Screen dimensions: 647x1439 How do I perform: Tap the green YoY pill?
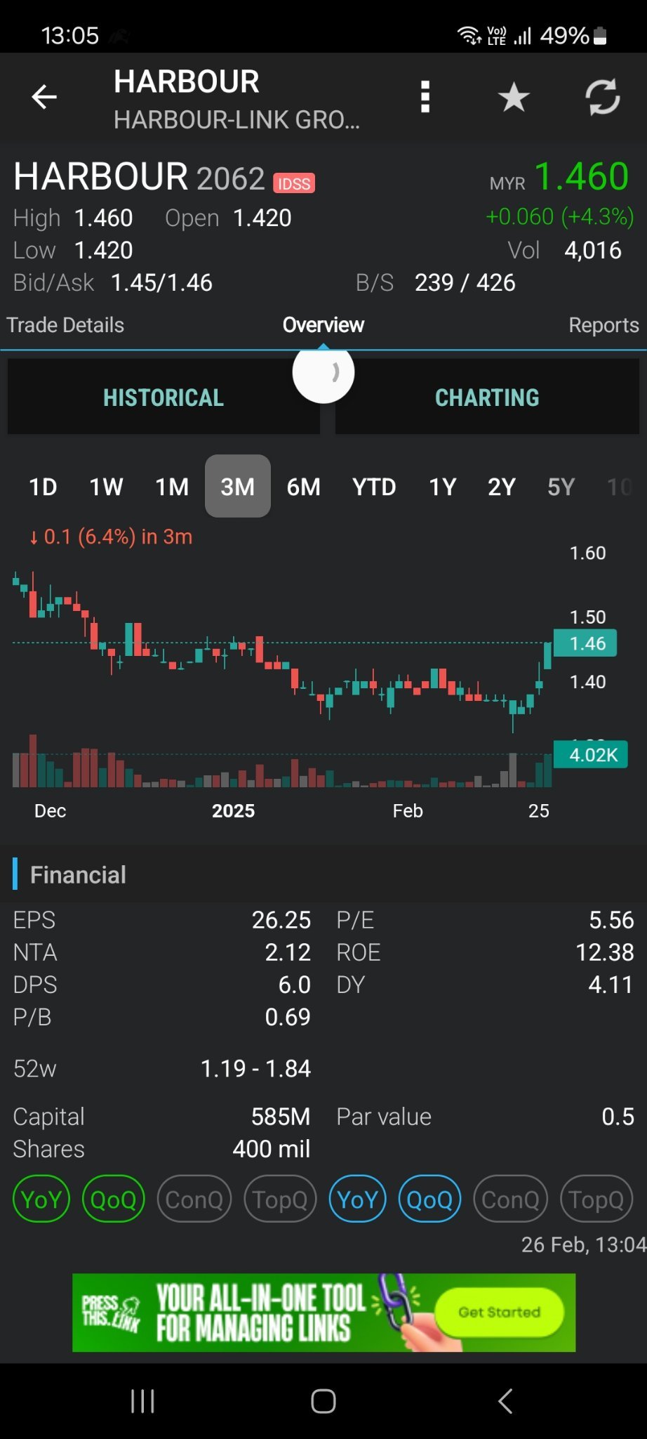tap(41, 1200)
